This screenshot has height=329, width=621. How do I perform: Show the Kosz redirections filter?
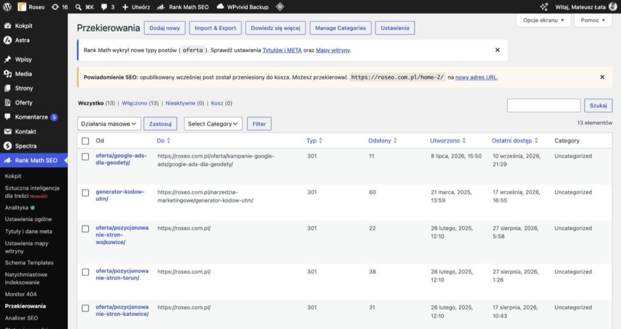[x=217, y=103]
